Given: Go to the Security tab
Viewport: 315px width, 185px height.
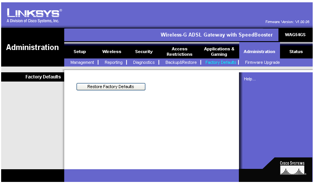Looking at the screenshot, I should tap(144, 52).
